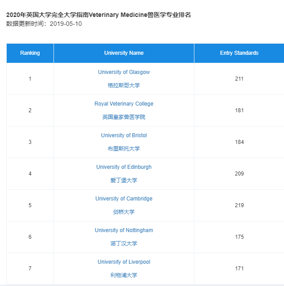Open the Royal Veterinary College link

[123, 104]
